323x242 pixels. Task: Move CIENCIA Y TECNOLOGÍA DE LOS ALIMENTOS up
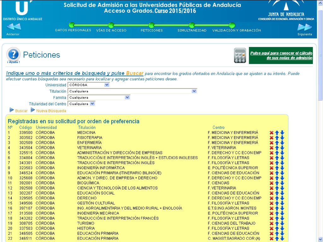point(277,188)
